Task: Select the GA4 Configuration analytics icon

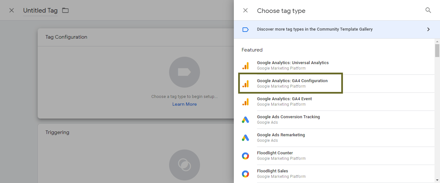Action: point(245,83)
